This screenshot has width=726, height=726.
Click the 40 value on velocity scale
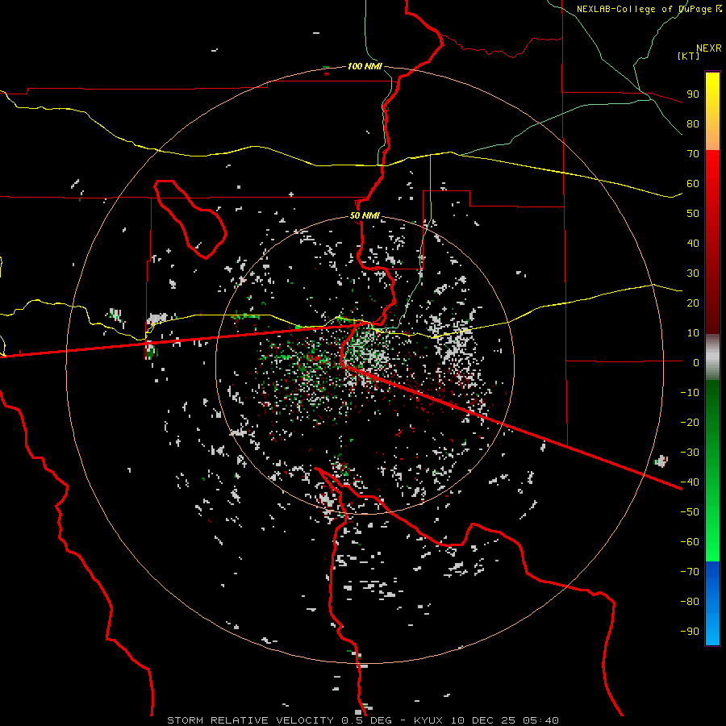[x=693, y=243]
